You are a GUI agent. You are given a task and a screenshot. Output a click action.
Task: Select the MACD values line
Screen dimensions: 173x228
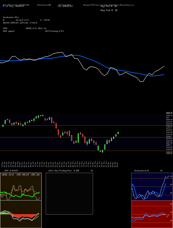(x=20, y=23)
